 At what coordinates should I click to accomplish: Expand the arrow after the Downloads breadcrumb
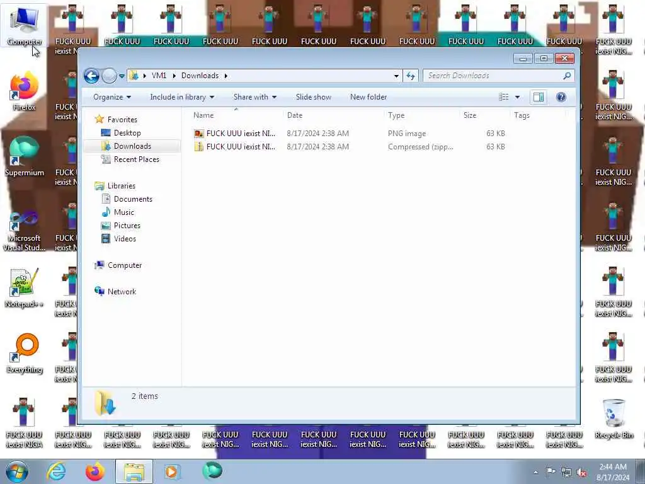point(226,76)
